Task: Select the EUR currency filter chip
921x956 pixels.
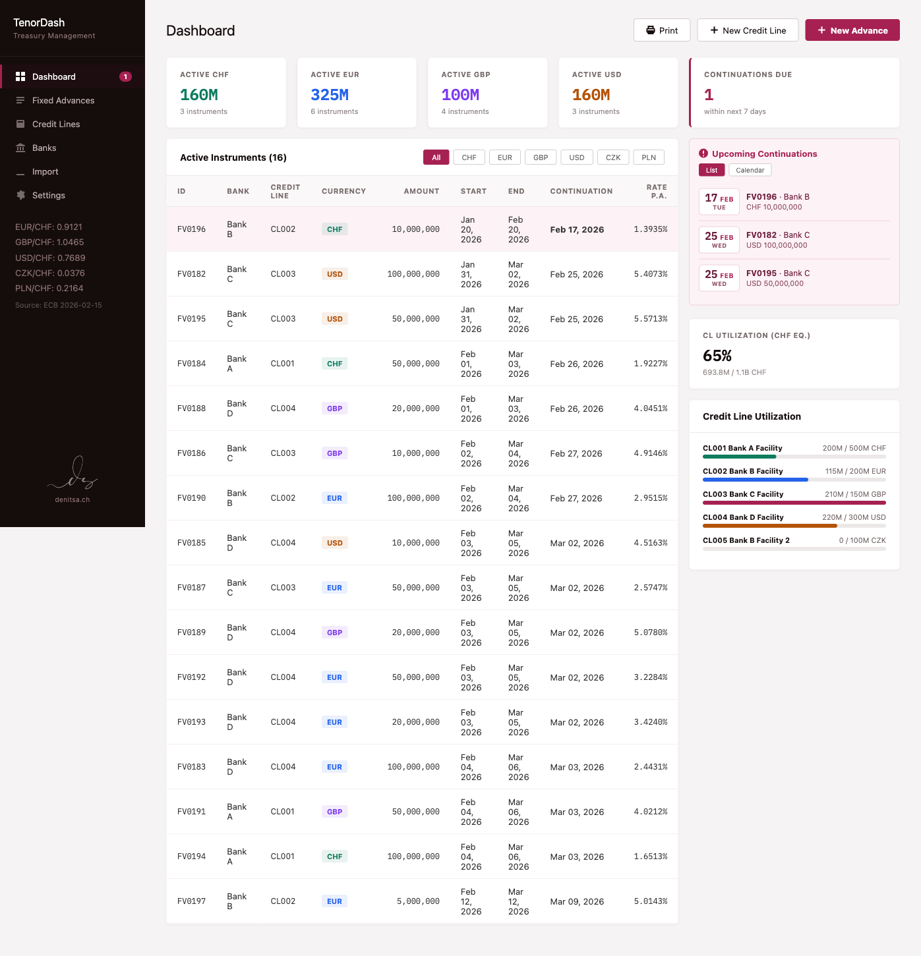Action: 504,157
